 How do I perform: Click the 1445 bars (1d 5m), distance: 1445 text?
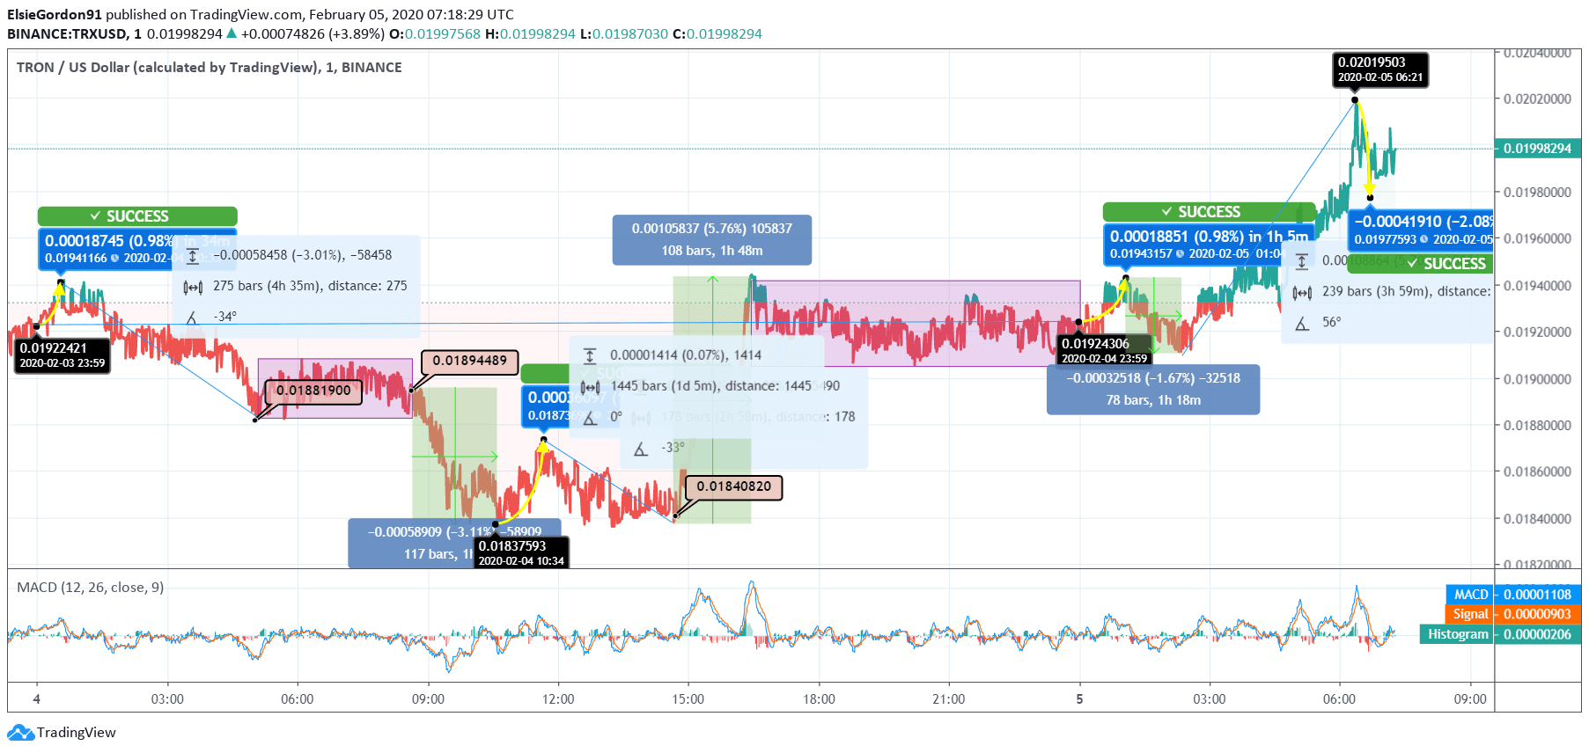[711, 386]
